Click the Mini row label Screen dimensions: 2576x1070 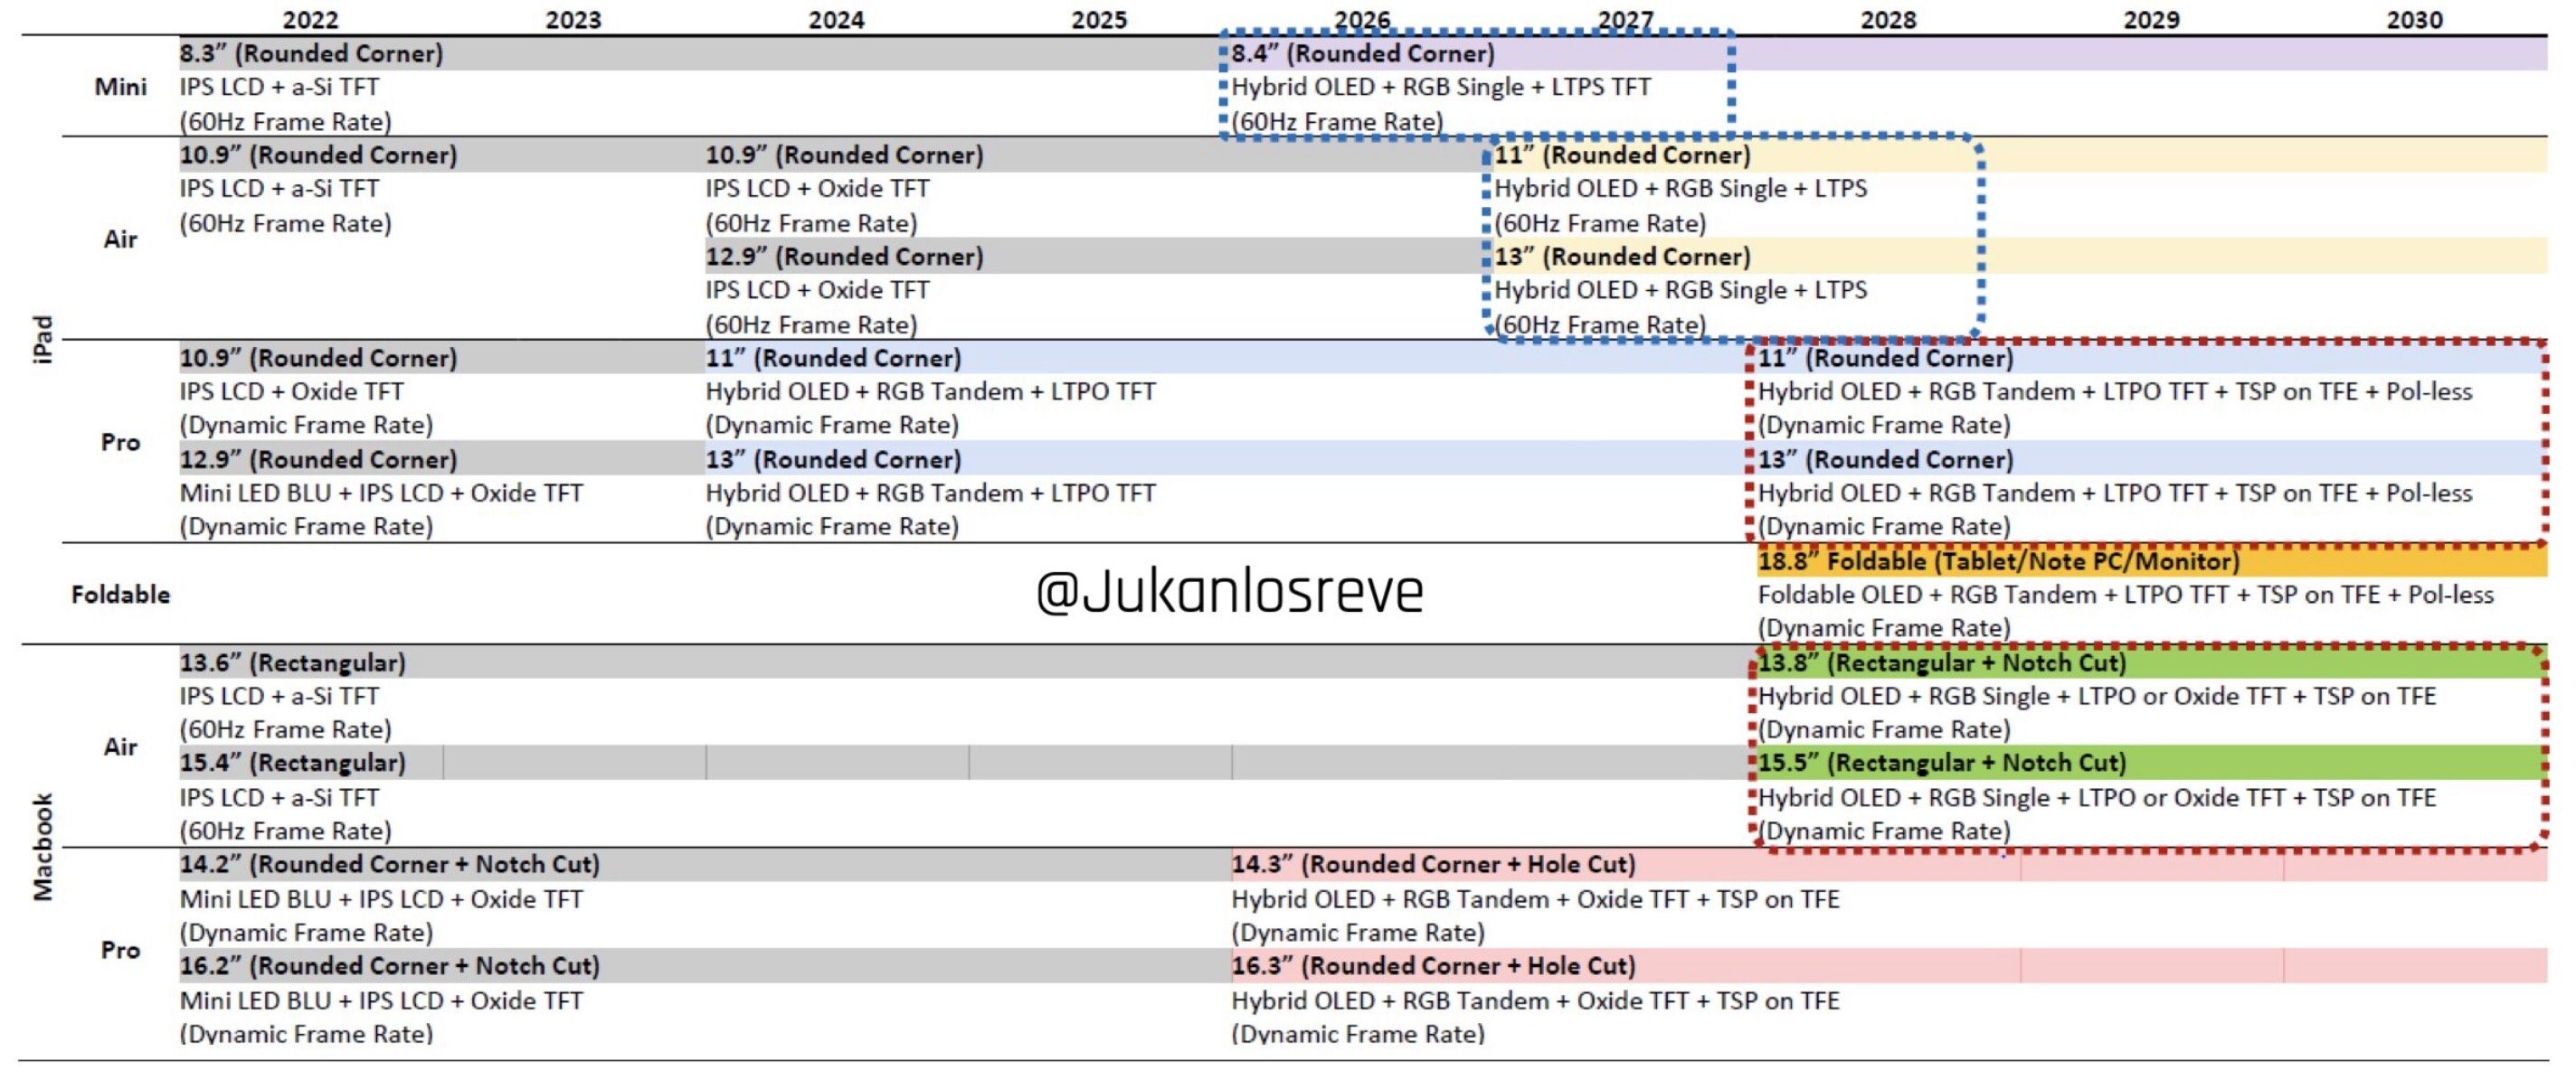pos(120,87)
